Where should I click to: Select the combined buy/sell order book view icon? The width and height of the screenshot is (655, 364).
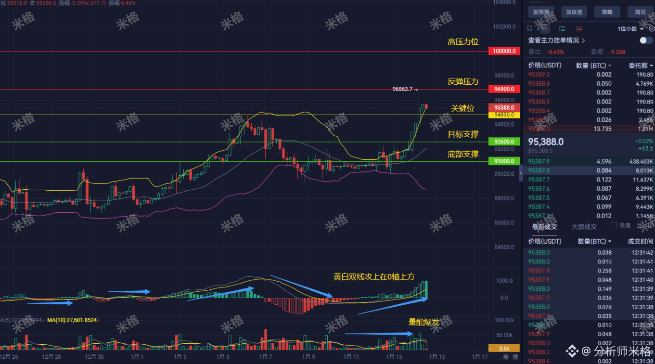[x=545, y=28]
